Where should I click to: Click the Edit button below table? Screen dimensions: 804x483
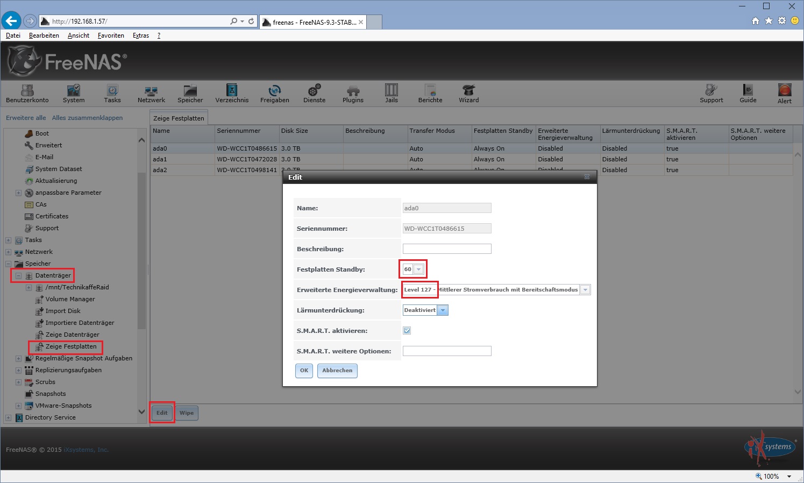(x=162, y=413)
